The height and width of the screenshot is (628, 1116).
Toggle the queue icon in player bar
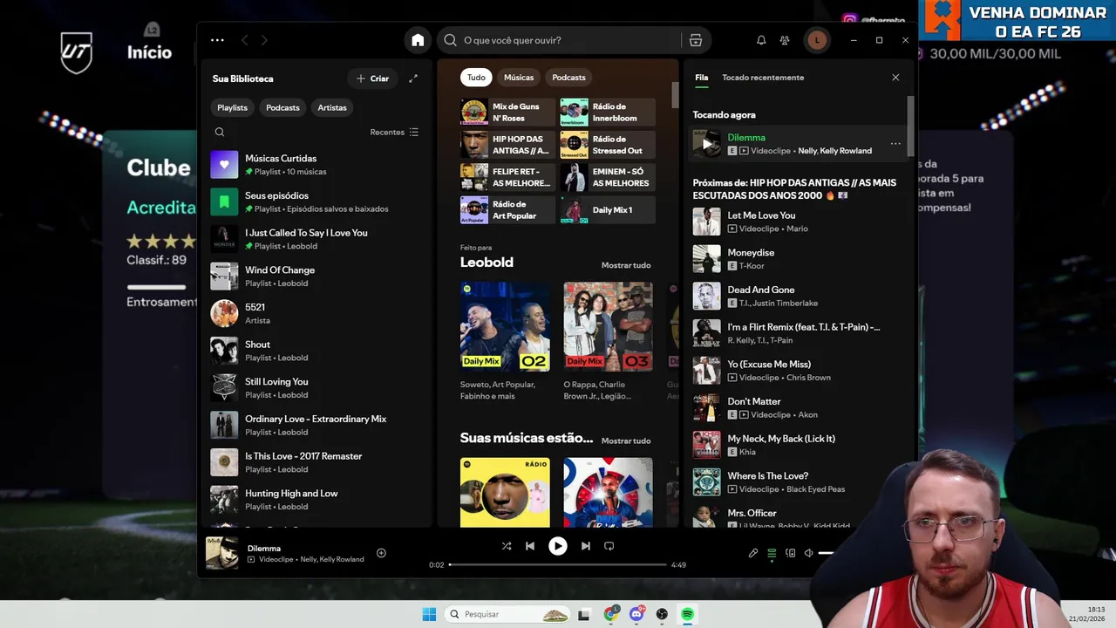(772, 553)
